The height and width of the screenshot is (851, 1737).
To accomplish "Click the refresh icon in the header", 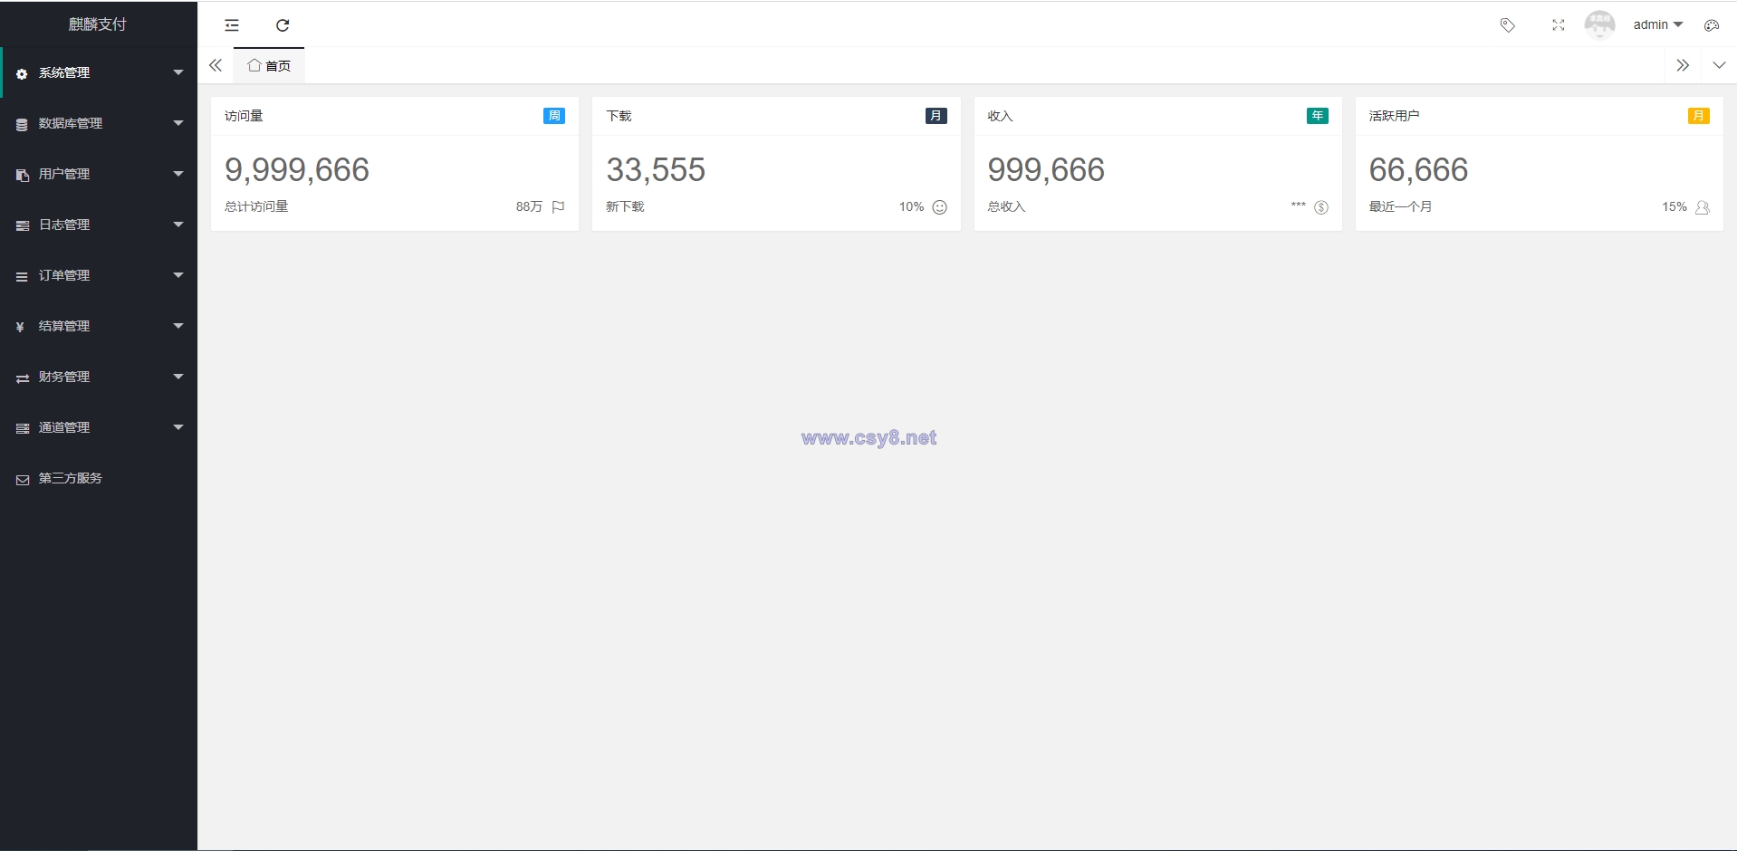I will (283, 25).
